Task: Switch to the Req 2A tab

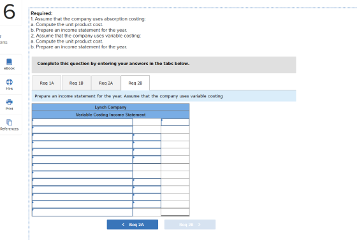Action: 106,83
